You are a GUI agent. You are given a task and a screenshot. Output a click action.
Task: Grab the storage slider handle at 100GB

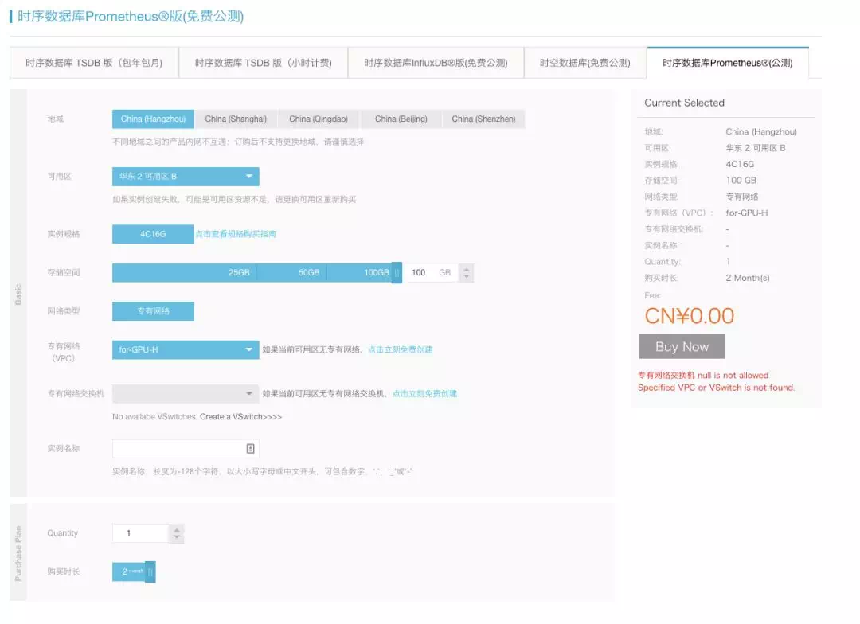coord(397,272)
